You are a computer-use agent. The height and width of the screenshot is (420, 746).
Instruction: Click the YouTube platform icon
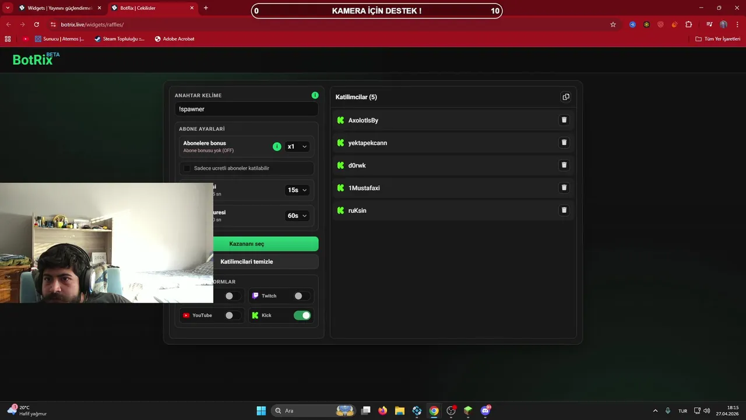[186, 315]
